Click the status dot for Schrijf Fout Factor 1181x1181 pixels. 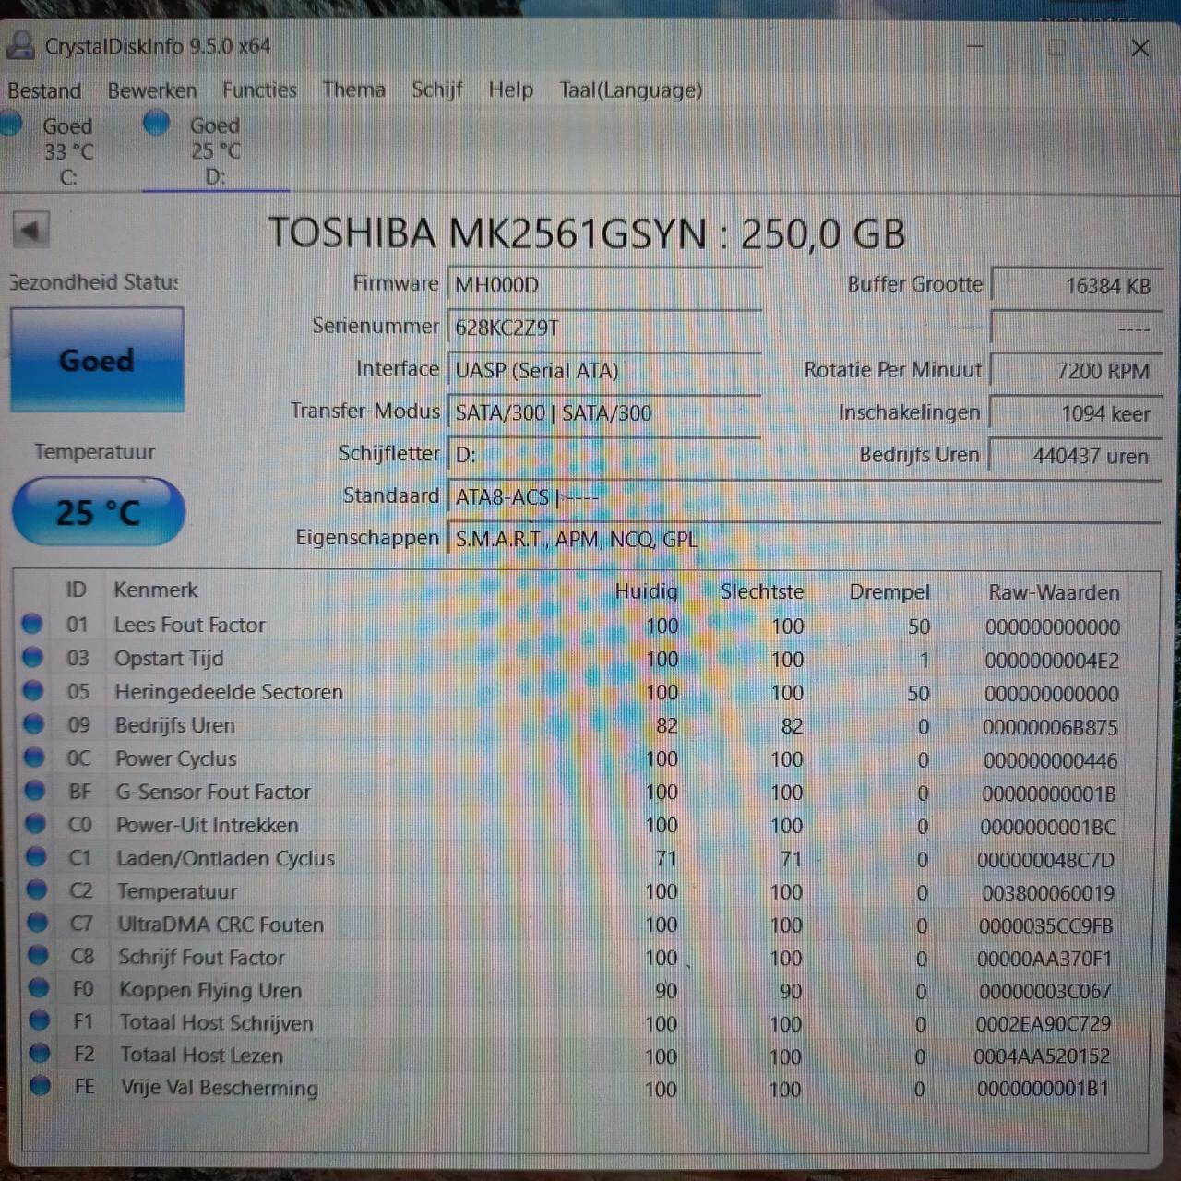38,955
